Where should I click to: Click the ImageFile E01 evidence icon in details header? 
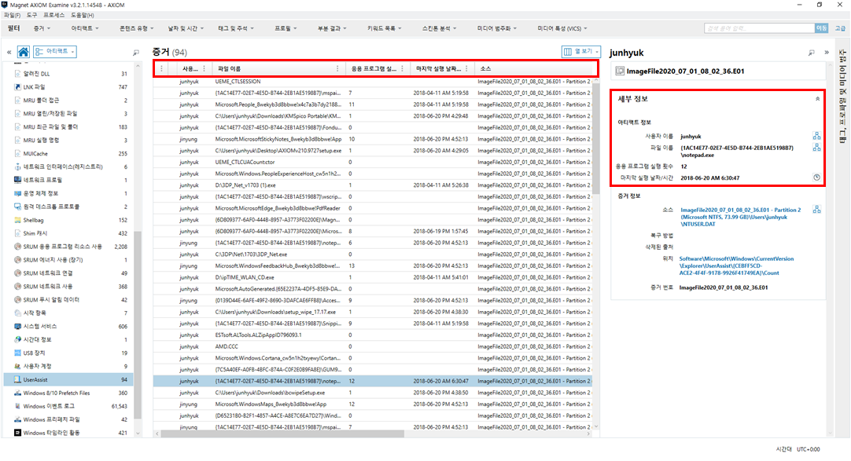tap(619, 71)
